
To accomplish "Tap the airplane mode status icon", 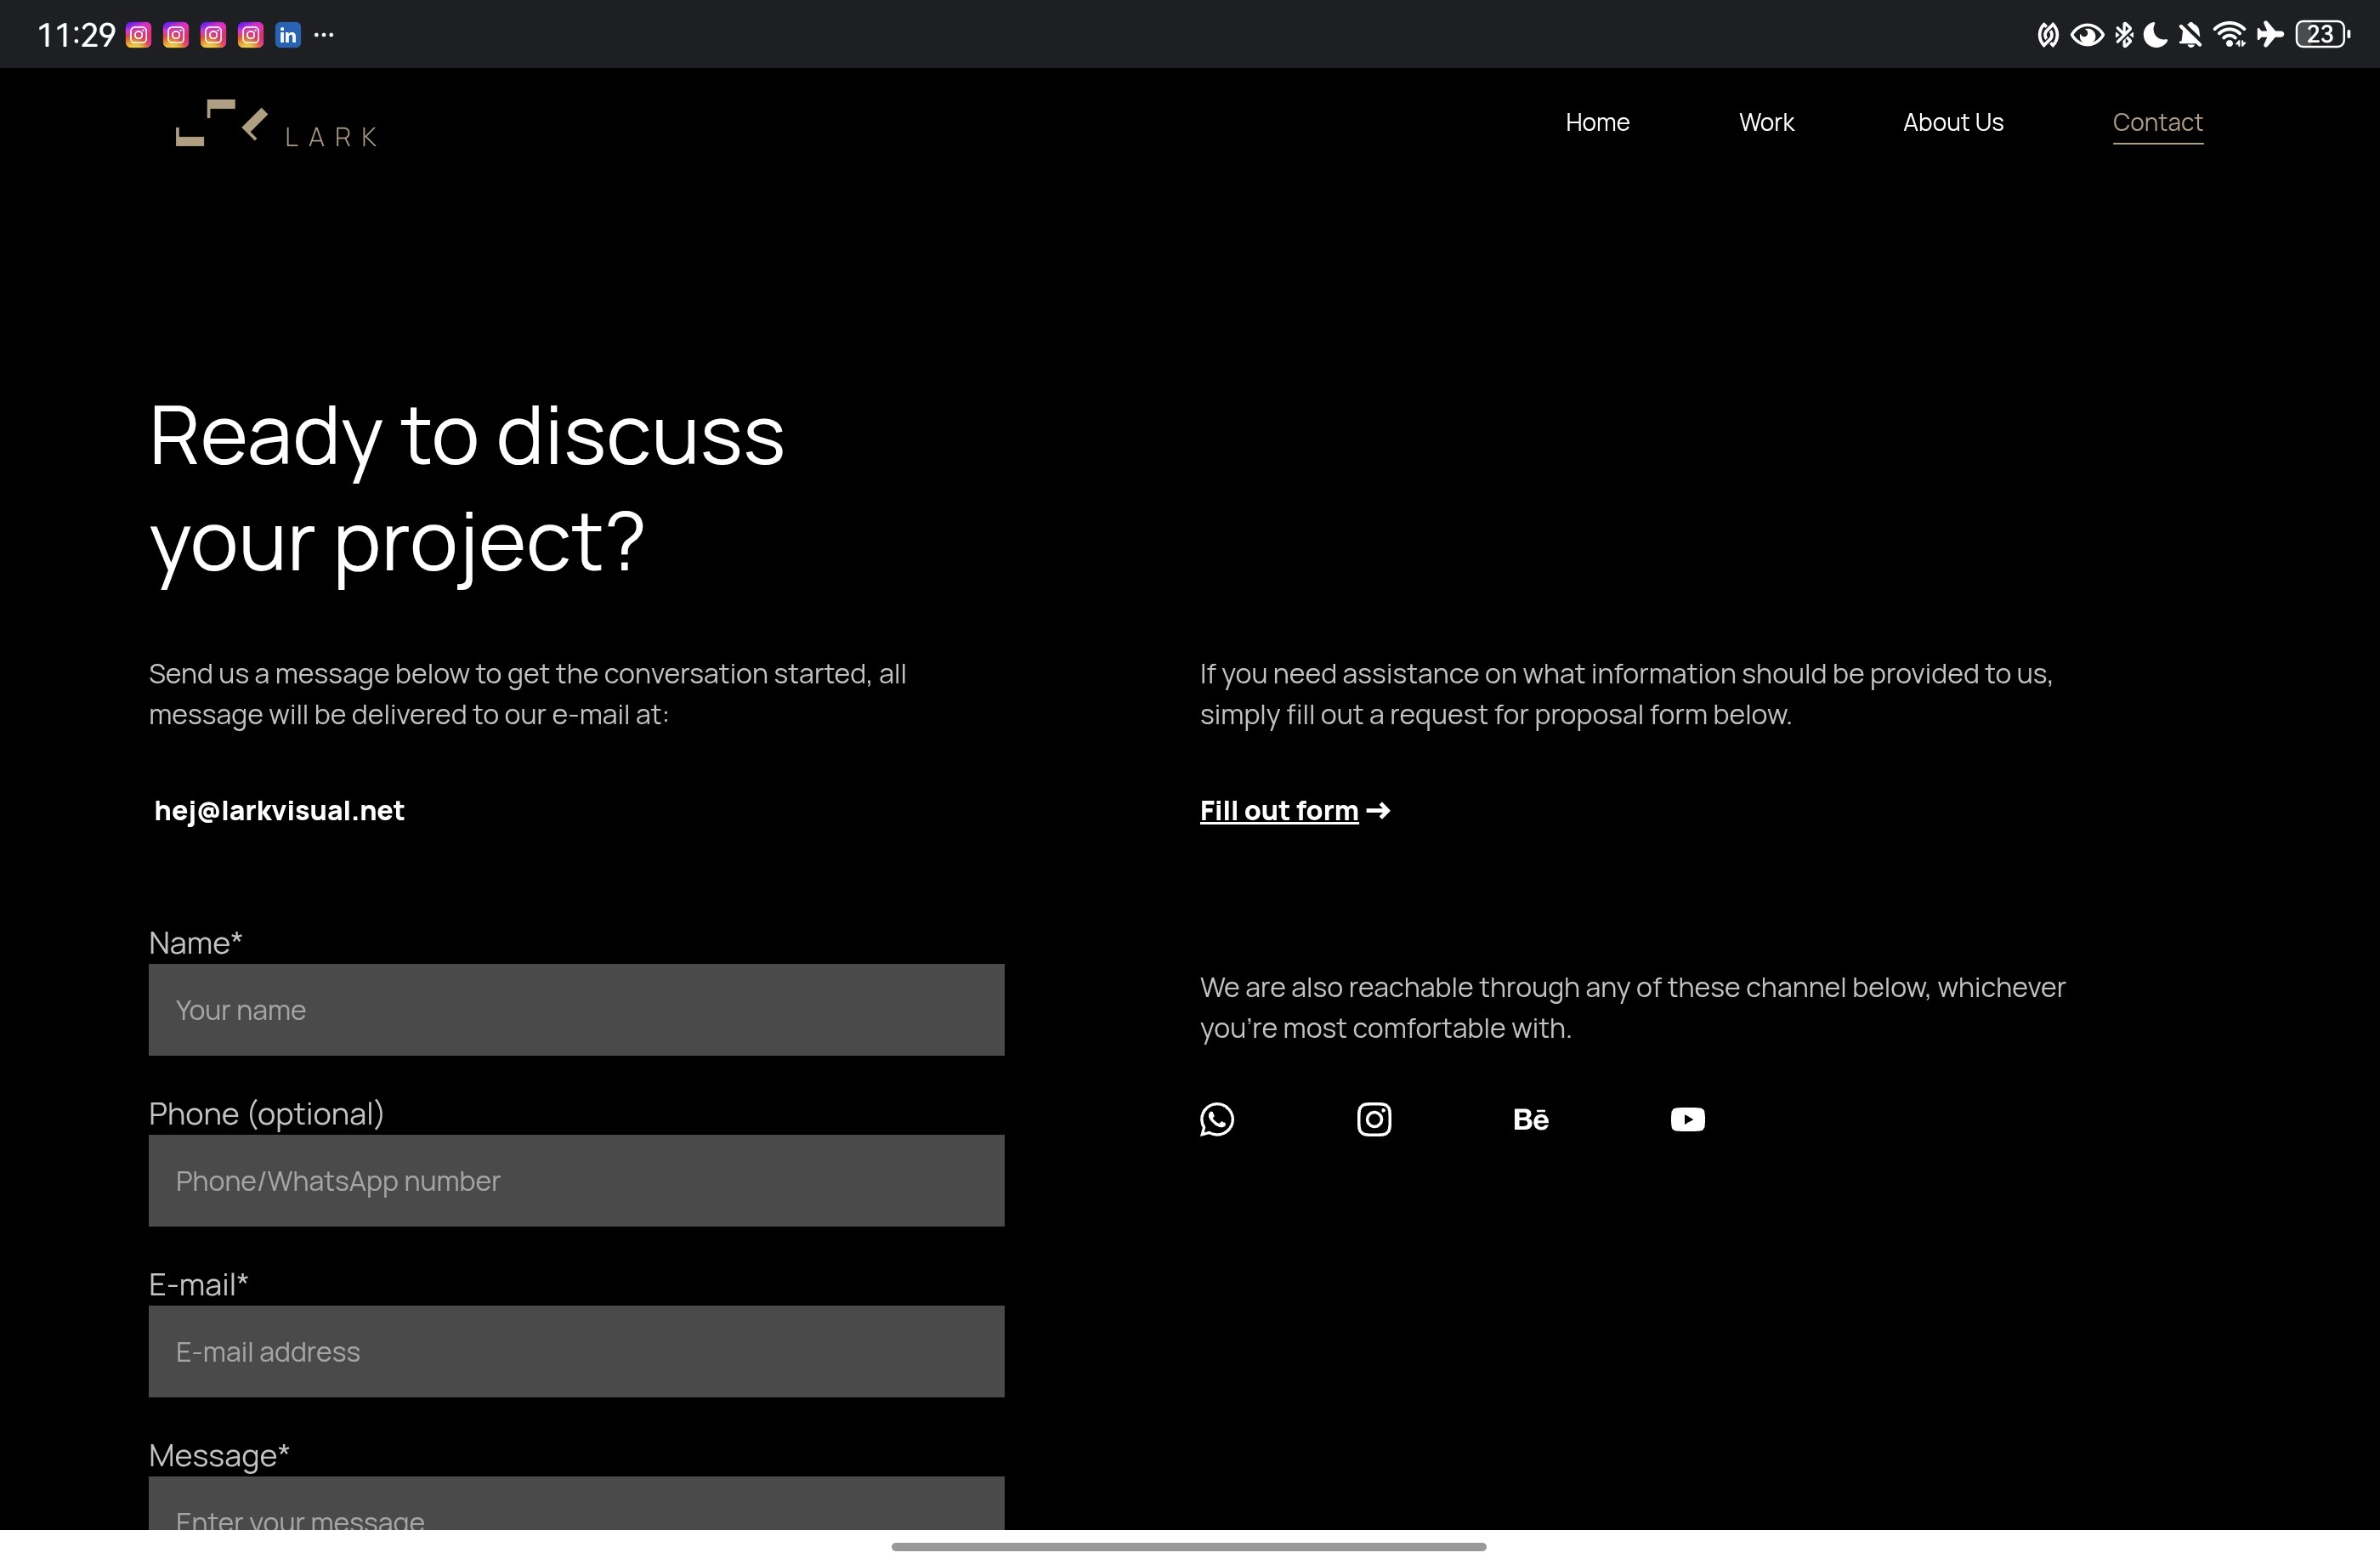I will [x=2270, y=35].
